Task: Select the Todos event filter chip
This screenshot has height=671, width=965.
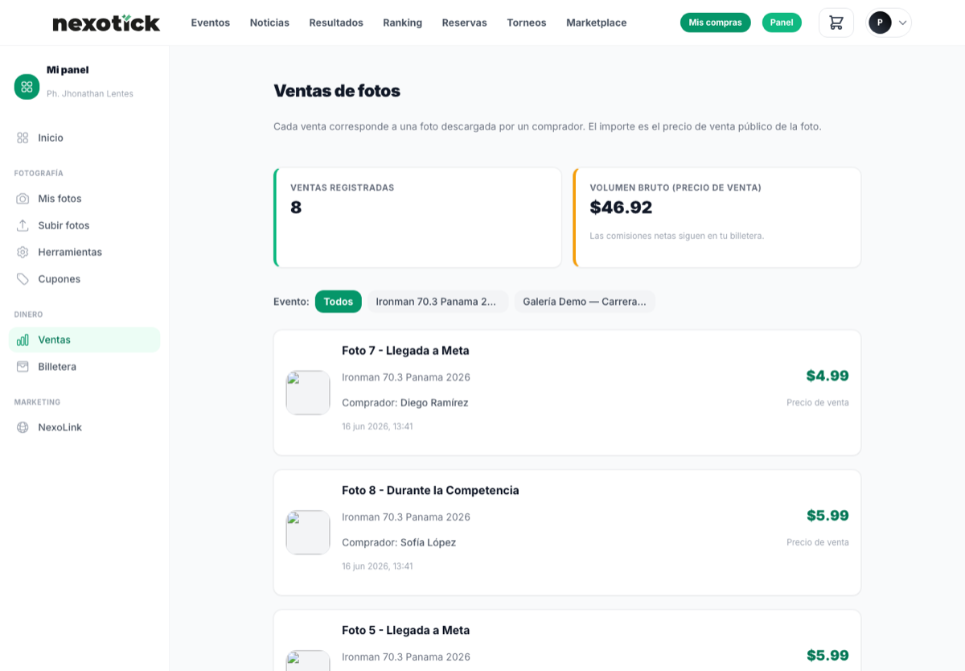Action: click(339, 302)
